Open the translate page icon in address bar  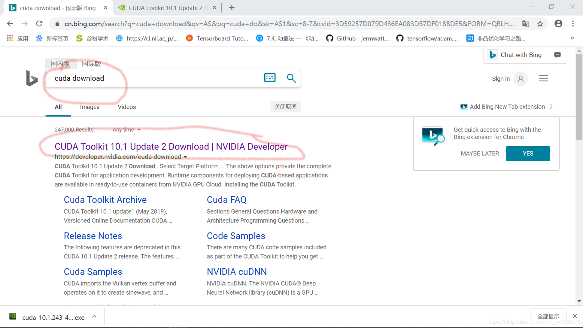point(525,24)
